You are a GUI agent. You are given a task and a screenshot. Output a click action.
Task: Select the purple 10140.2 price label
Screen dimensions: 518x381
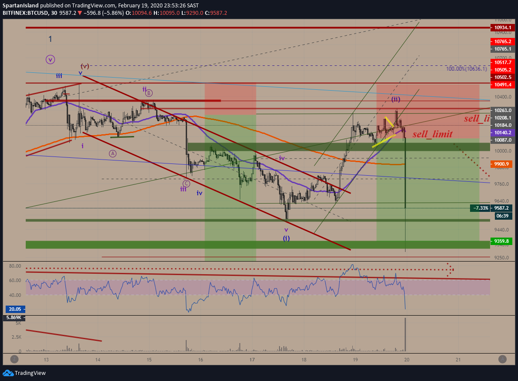coord(502,133)
